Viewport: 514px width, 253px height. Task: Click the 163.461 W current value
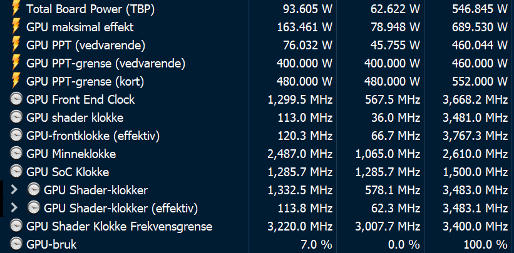(x=305, y=27)
